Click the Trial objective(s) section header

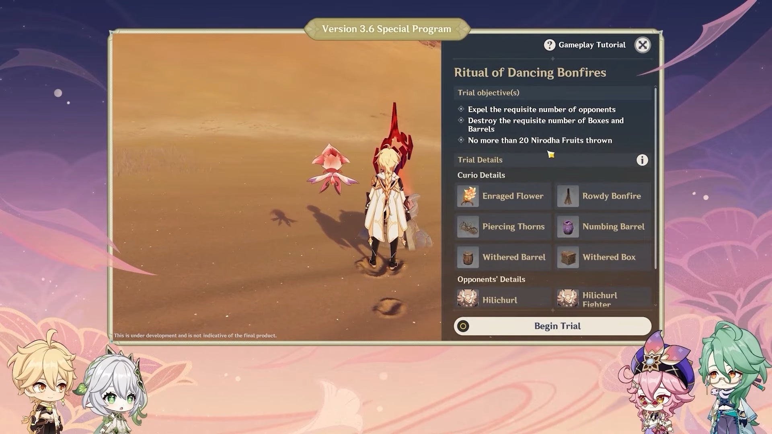(489, 93)
